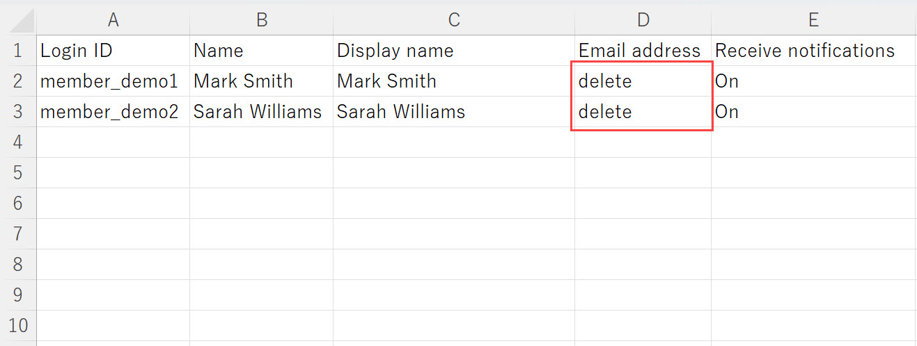Select column E header
Viewport: 917px width, 346px height.
point(813,20)
